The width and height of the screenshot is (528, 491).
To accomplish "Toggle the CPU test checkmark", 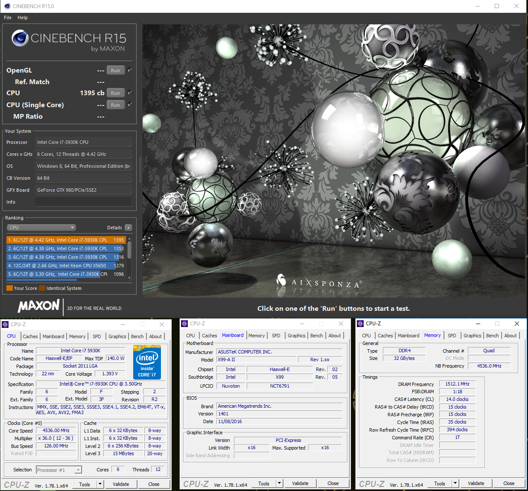I will 130,93.
